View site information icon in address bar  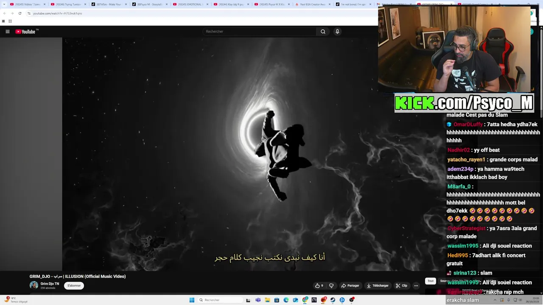pyautogui.click(x=29, y=13)
